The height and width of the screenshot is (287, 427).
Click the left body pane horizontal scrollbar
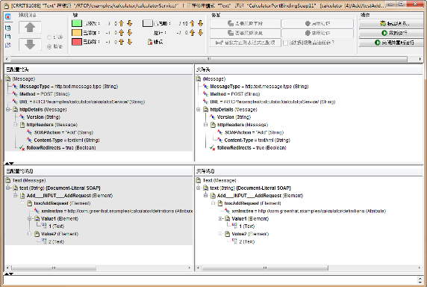(x=54, y=268)
